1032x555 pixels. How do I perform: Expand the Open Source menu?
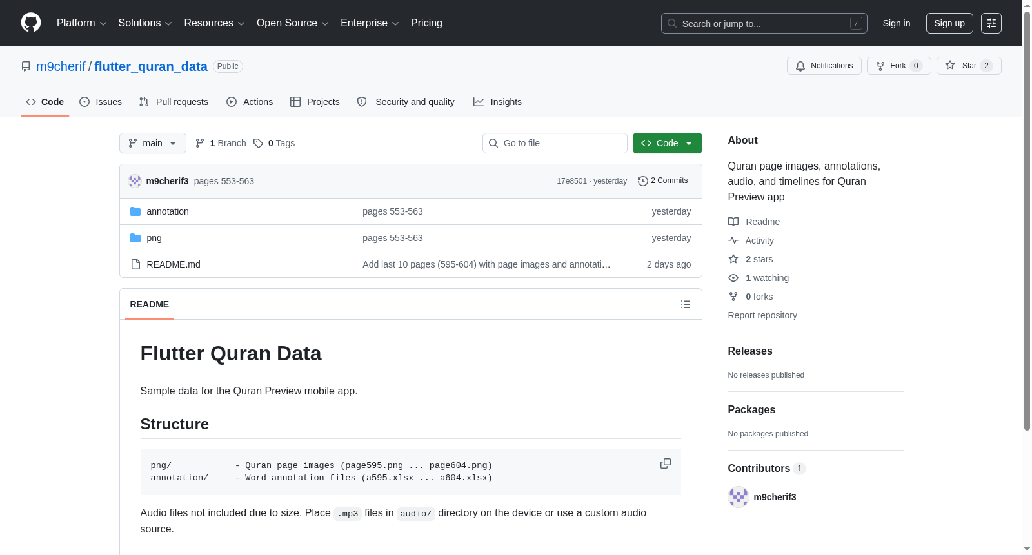pyautogui.click(x=293, y=23)
